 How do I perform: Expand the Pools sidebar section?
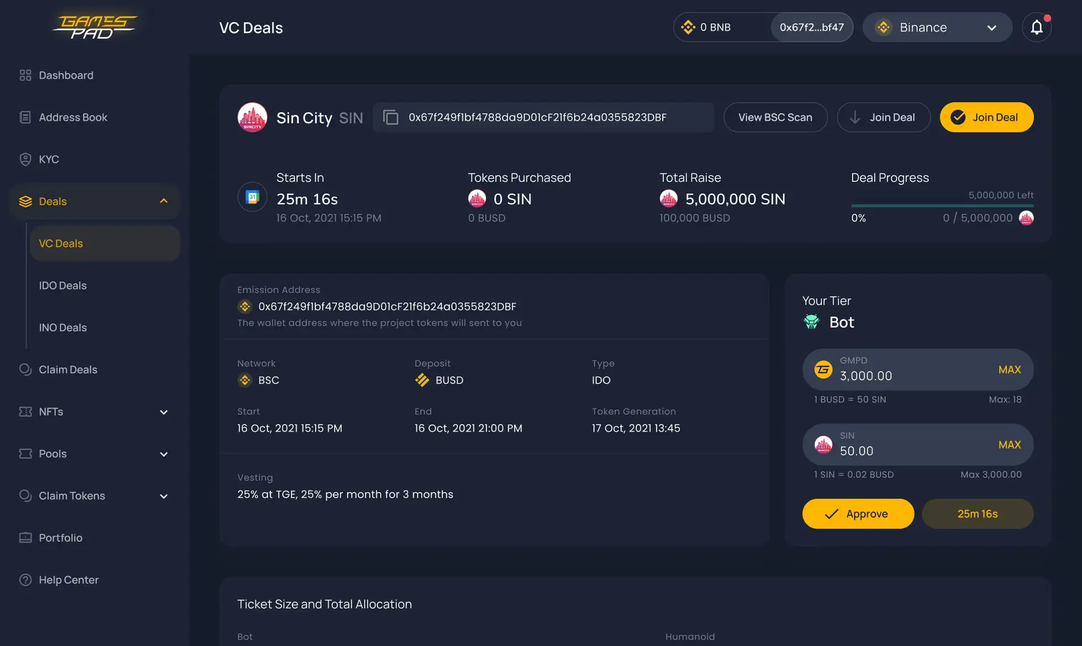click(163, 454)
